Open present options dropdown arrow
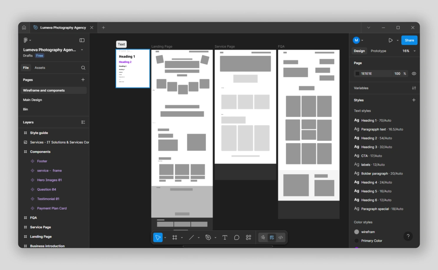Viewport: 438px width, 270px height. click(x=398, y=40)
